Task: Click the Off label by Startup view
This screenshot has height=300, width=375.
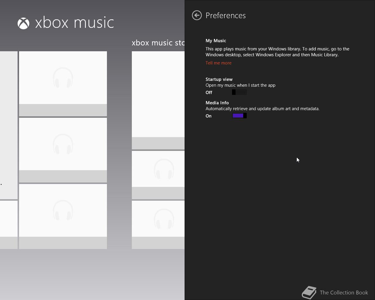Action: (x=209, y=93)
